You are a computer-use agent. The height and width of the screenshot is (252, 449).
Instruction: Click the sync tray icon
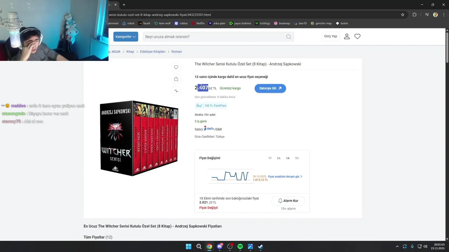pyautogui.click(x=405, y=246)
